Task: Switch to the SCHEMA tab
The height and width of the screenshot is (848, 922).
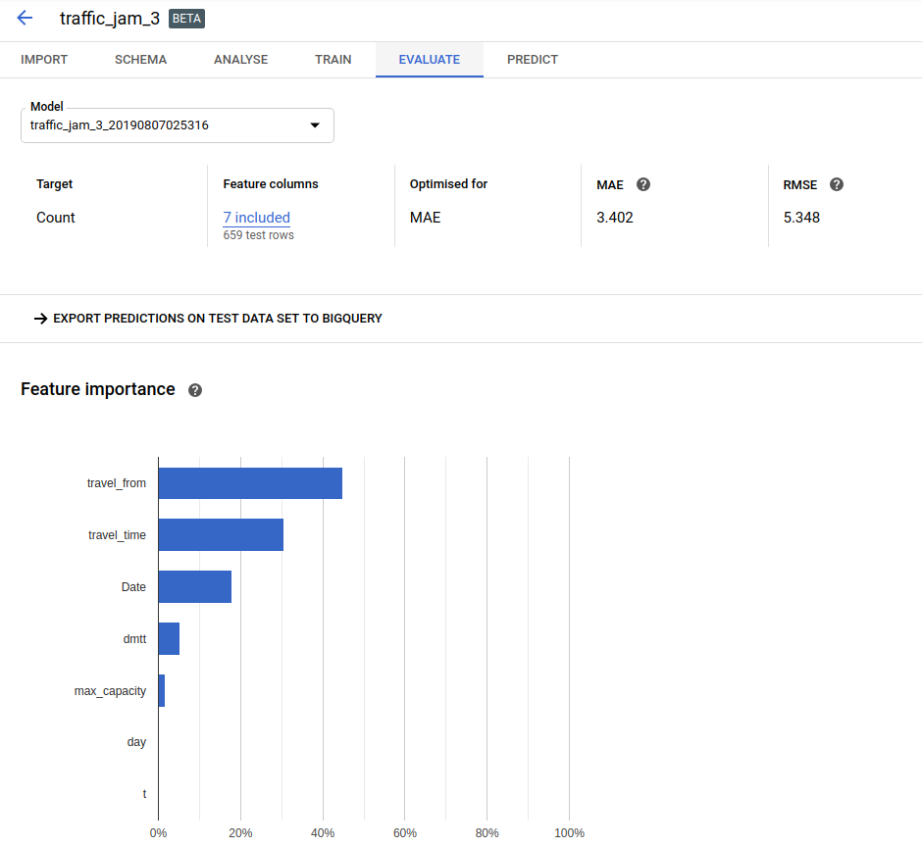Action: click(x=140, y=60)
